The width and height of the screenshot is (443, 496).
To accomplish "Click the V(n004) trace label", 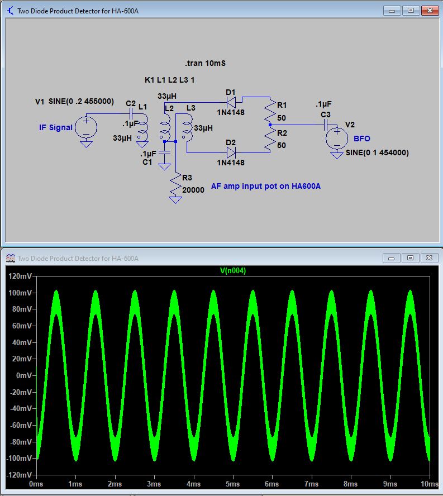I will [x=233, y=271].
